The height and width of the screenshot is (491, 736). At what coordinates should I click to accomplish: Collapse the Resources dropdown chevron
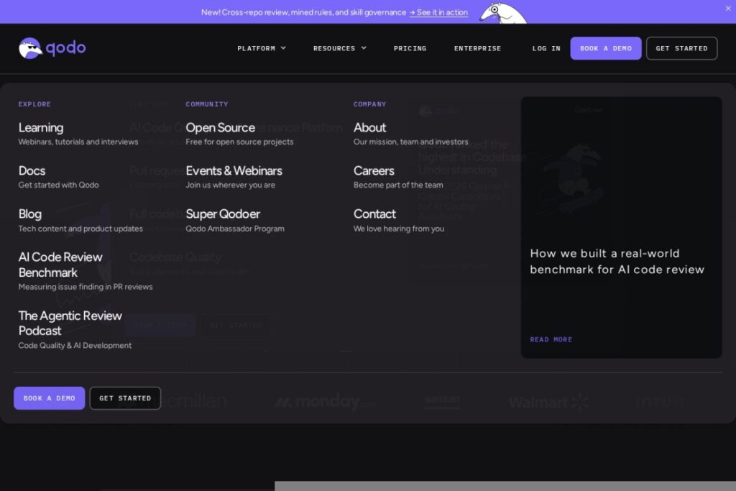click(x=364, y=48)
